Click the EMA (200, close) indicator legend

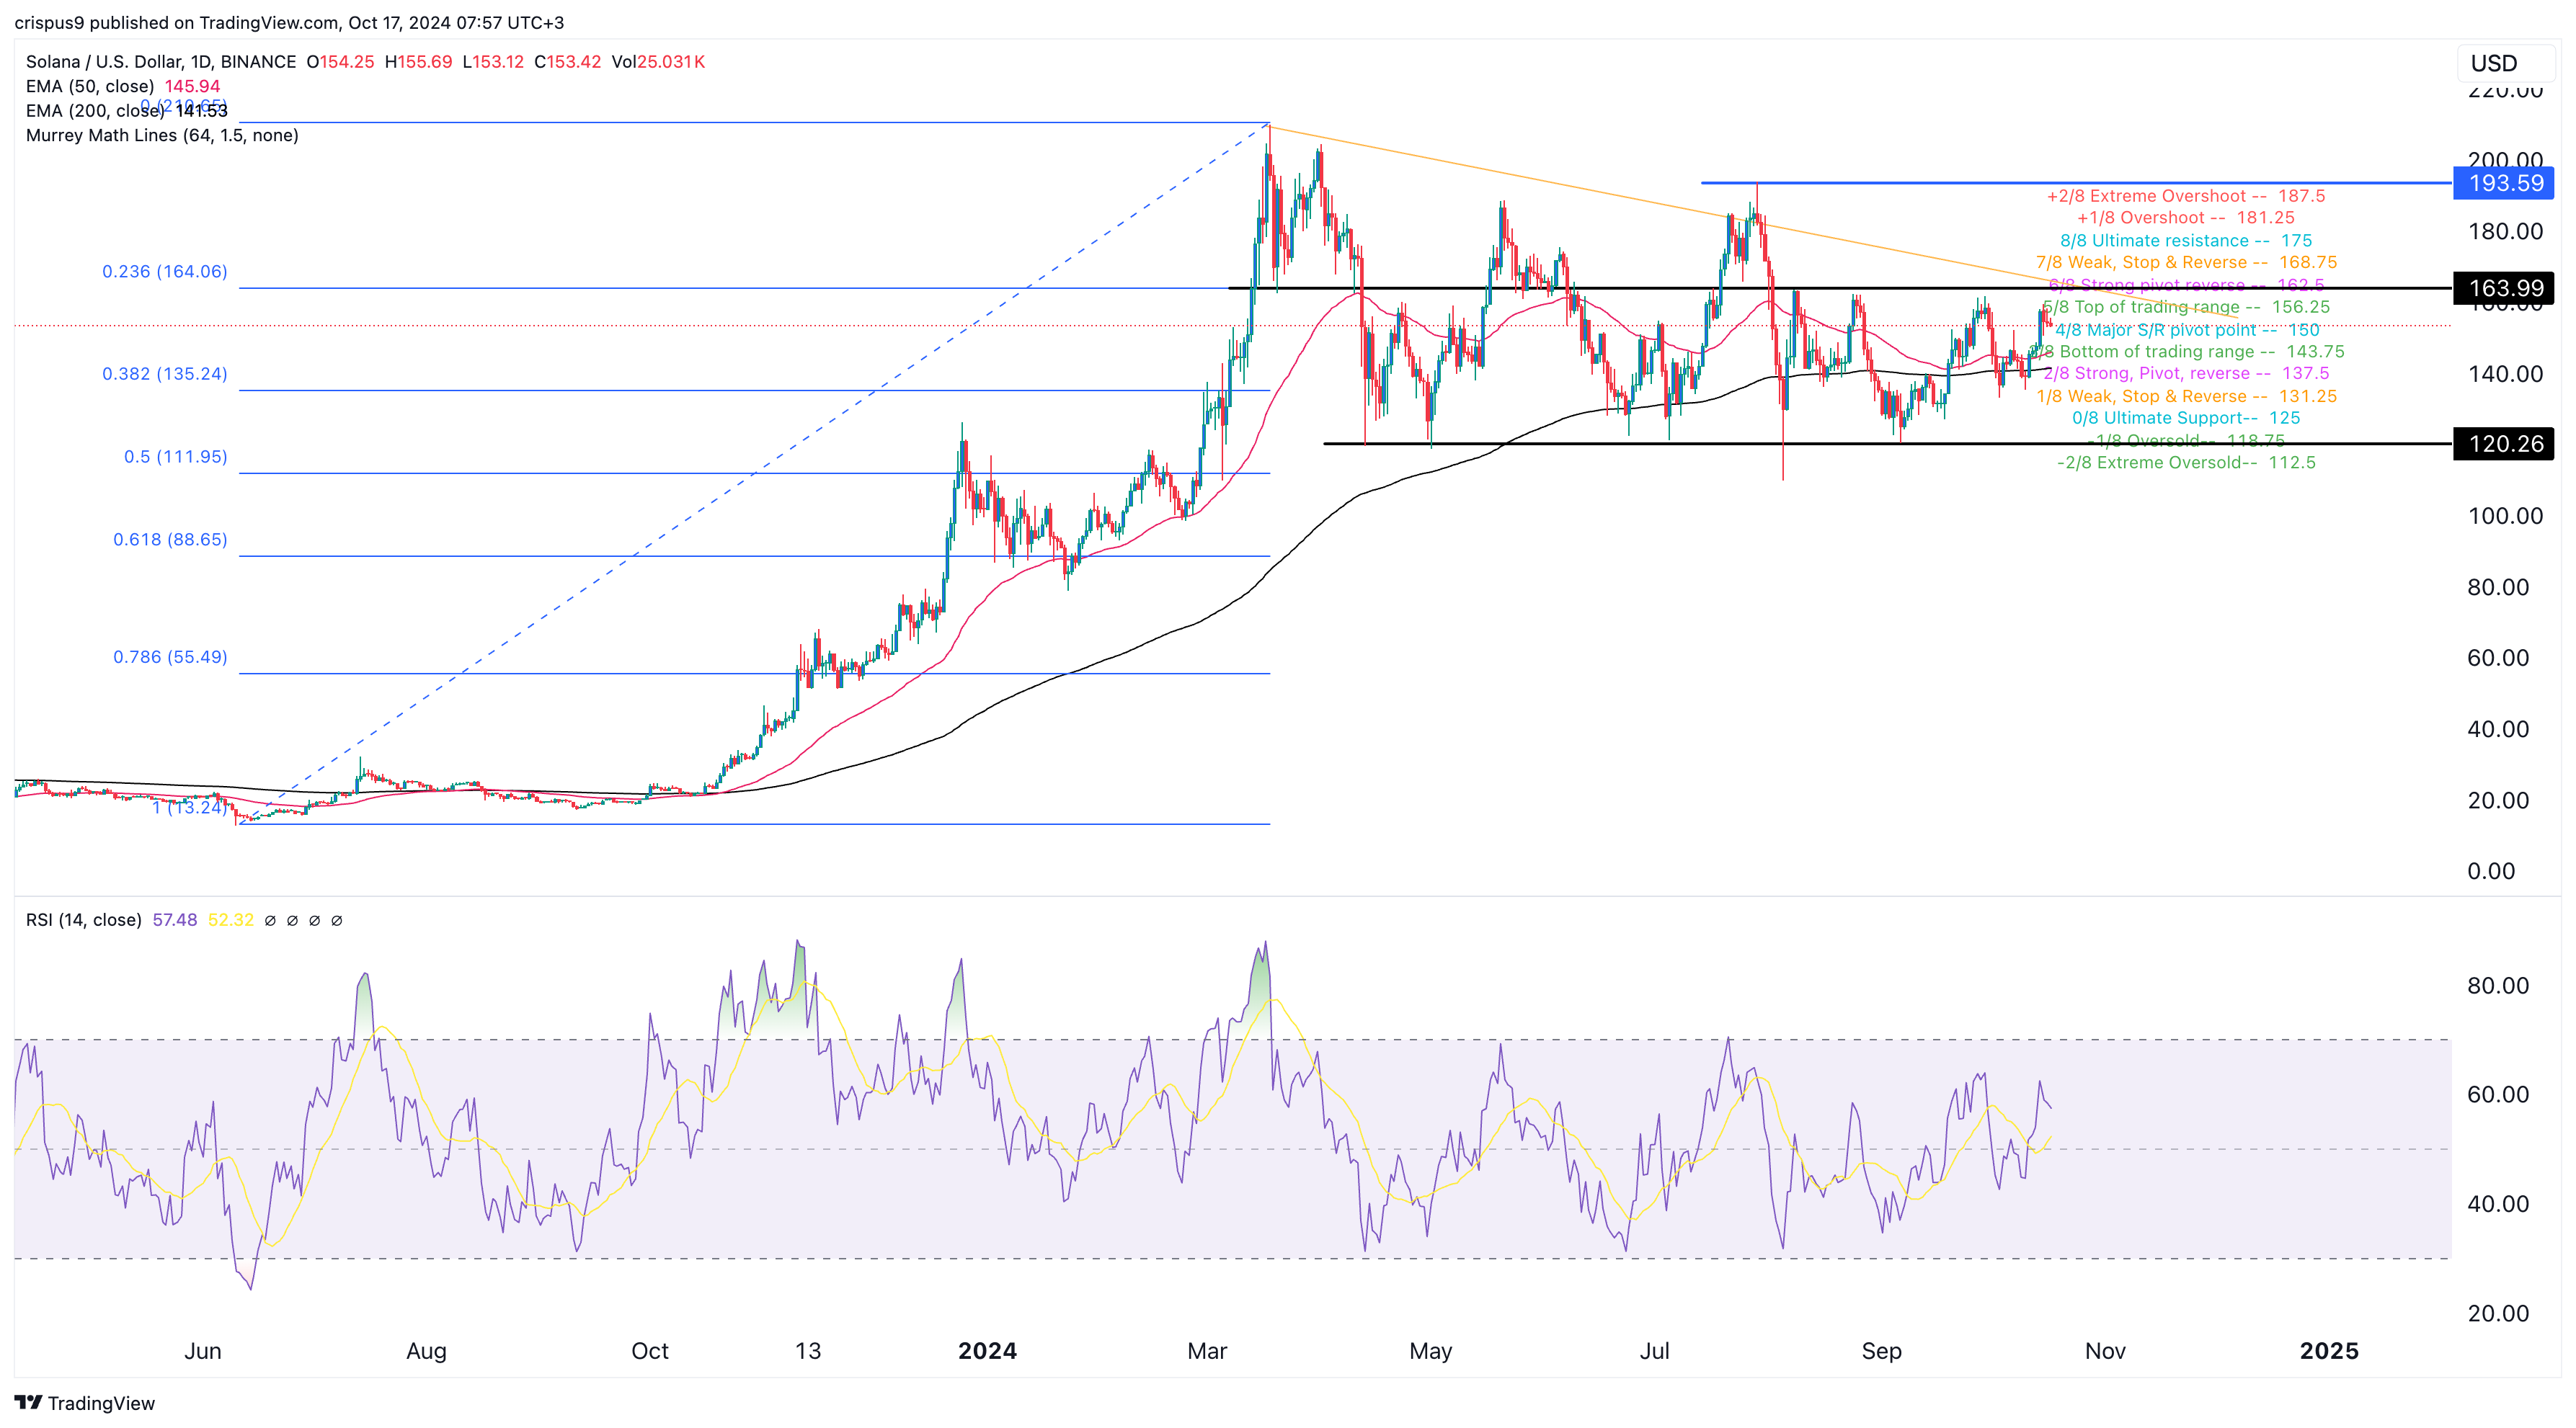[x=127, y=111]
